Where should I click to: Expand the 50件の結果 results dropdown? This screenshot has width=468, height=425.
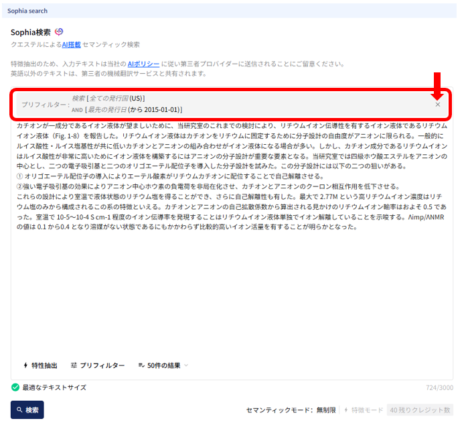(163, 365)
